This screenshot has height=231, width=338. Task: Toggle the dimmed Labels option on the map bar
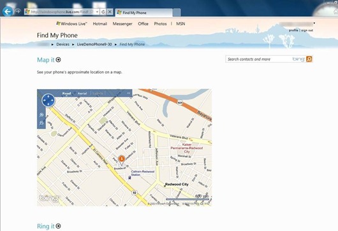[98, 94]
